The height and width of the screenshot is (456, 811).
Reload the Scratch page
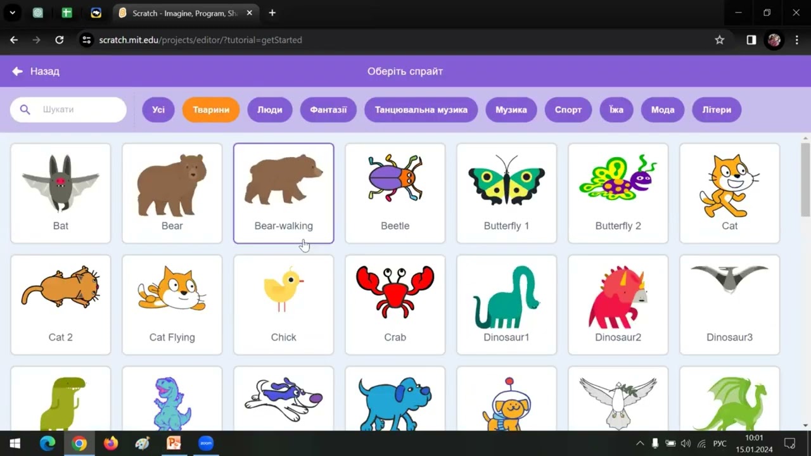[x=59, y=40]
